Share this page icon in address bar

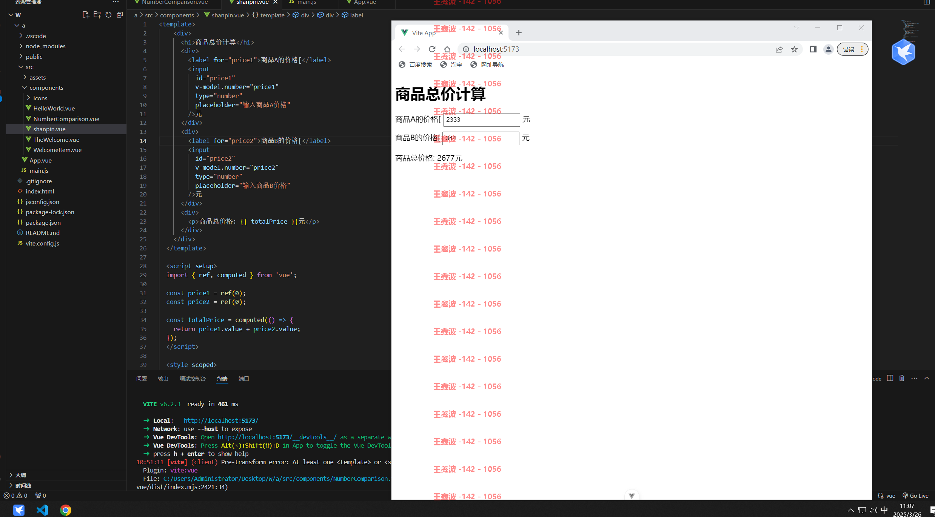779,49
